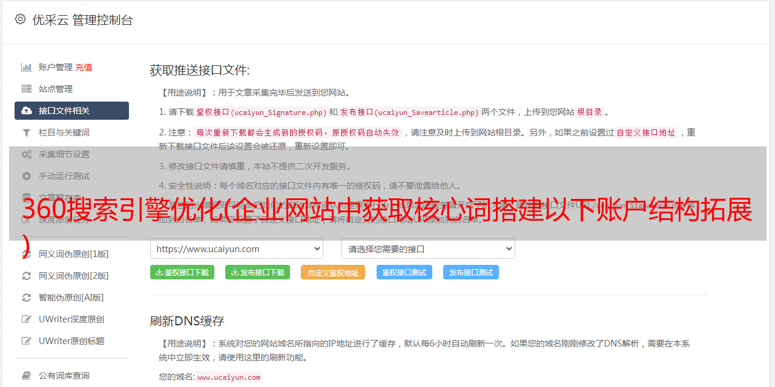Click the download icon in 发布接口下载 button
Viewport: 775px width, 387px height.
tap(235, 272)
